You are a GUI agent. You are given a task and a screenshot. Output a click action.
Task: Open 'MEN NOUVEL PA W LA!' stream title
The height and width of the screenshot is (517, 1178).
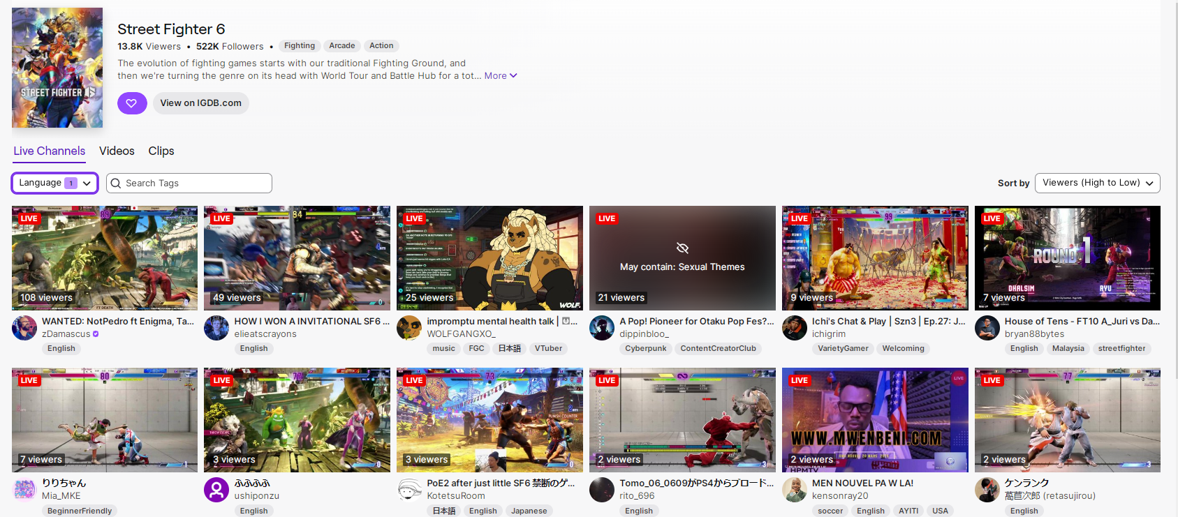(x=862, y=484)
